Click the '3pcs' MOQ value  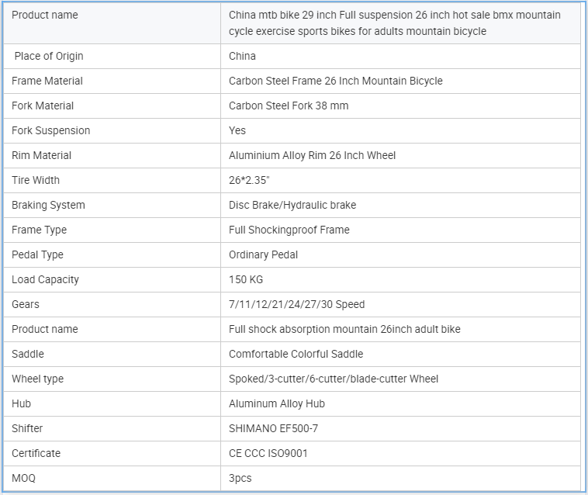tap(240, 478)
